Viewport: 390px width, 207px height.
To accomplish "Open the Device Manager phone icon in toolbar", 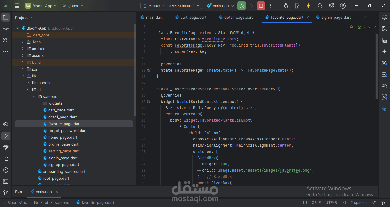I will (297, 6).
